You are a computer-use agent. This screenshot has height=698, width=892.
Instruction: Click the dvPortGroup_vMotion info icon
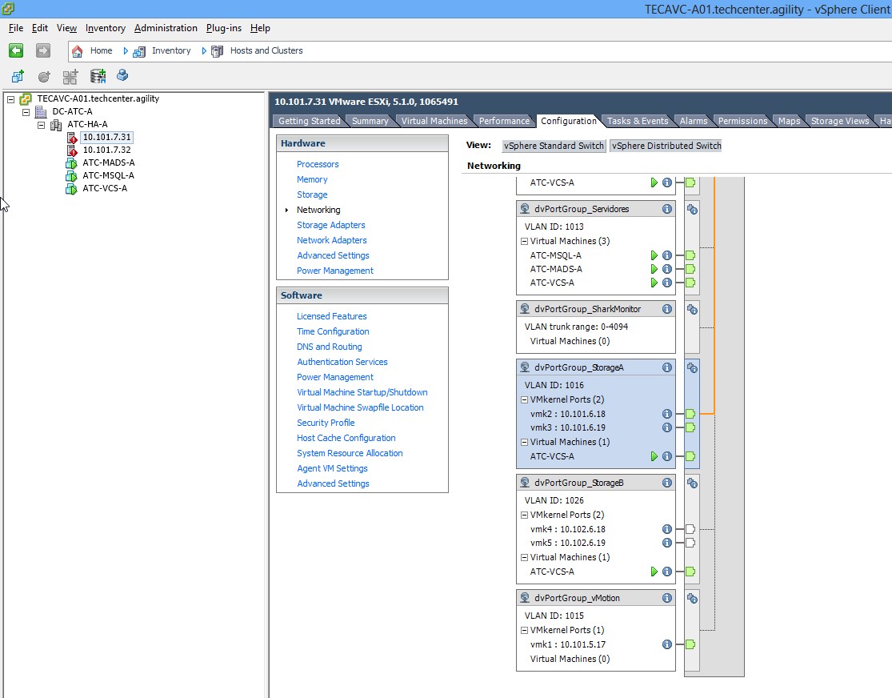[666, 598]
